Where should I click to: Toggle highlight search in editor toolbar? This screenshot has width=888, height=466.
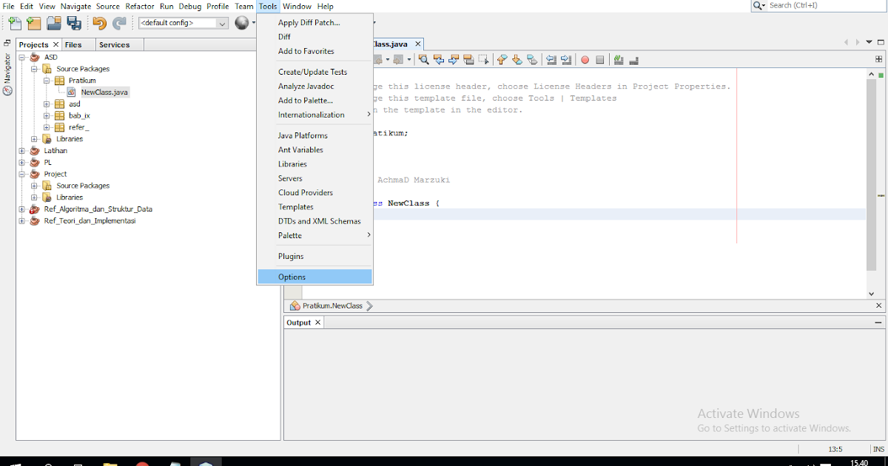(x=468, y=59)
